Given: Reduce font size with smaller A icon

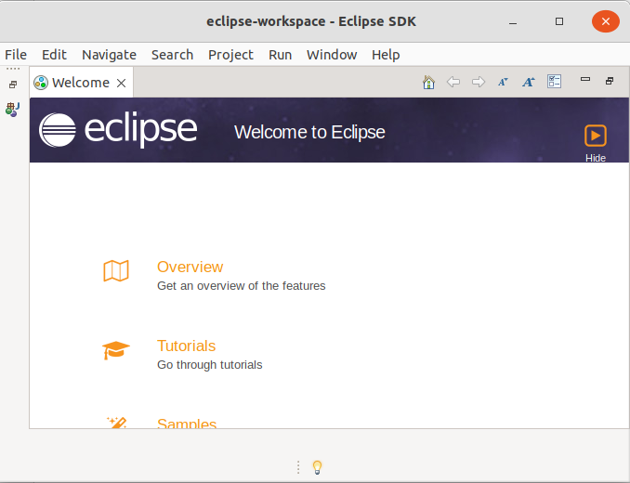Looking at the screenshot, I should tap(503, 83).
